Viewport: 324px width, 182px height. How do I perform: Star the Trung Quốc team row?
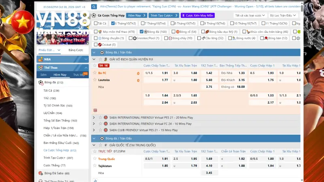click(x=95, y=159)
